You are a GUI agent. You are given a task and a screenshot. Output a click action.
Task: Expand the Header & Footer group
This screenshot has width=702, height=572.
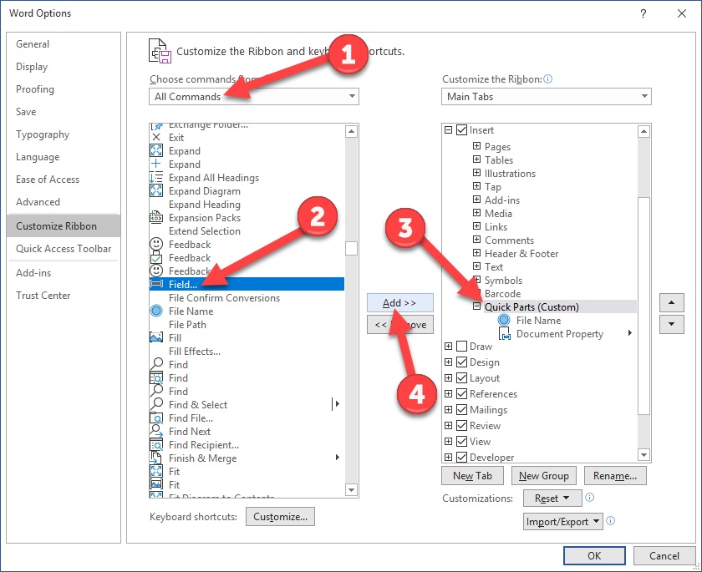point(477,253)
